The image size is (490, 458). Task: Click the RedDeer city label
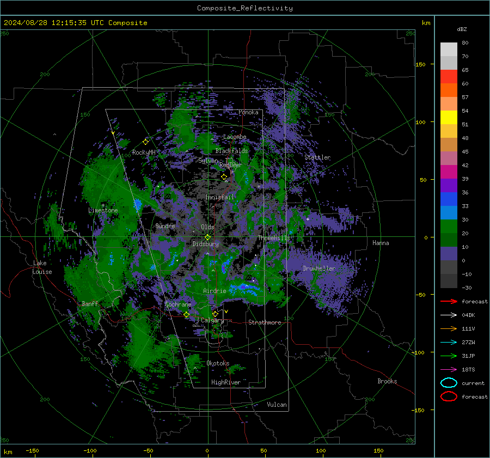pos(231,165)
